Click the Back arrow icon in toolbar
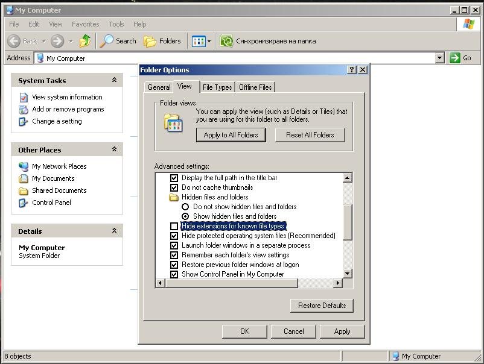The image size is (484, 364). click(14, 41)
